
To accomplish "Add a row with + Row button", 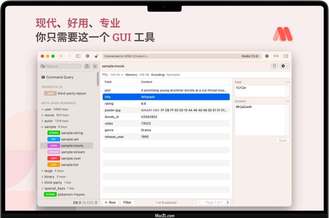I will pyautogui.click(x=110, y=203).
